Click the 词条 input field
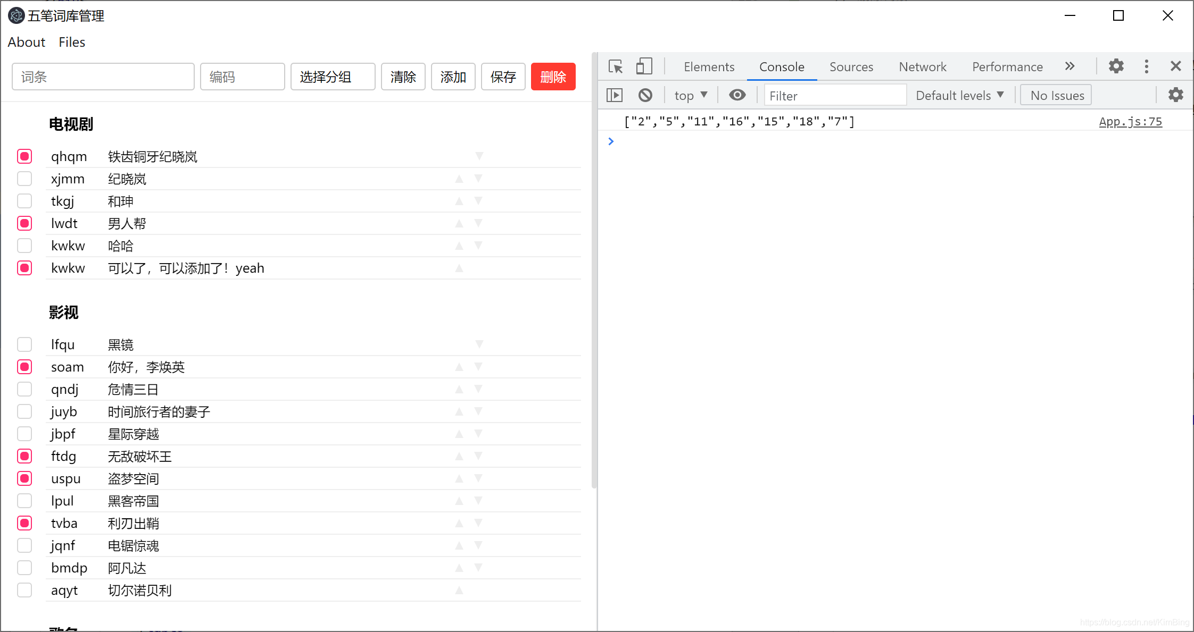 103,77
